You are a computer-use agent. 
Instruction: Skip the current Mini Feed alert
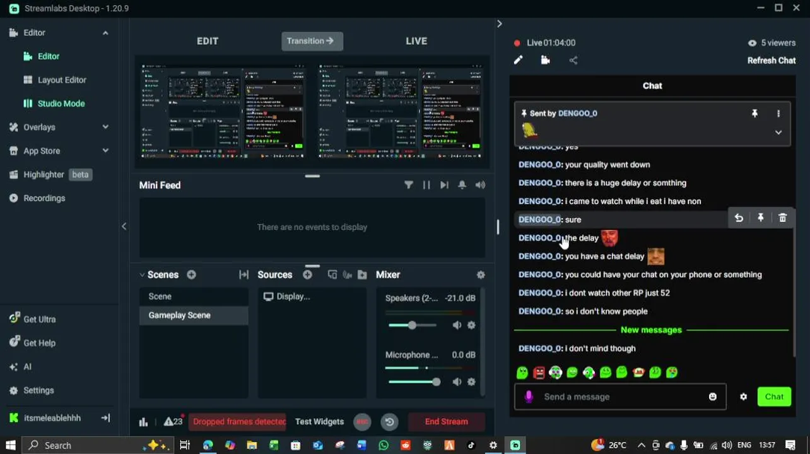444,185
